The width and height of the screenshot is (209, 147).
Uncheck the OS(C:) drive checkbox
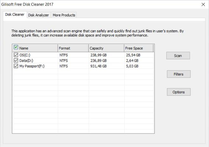[16, 55]
